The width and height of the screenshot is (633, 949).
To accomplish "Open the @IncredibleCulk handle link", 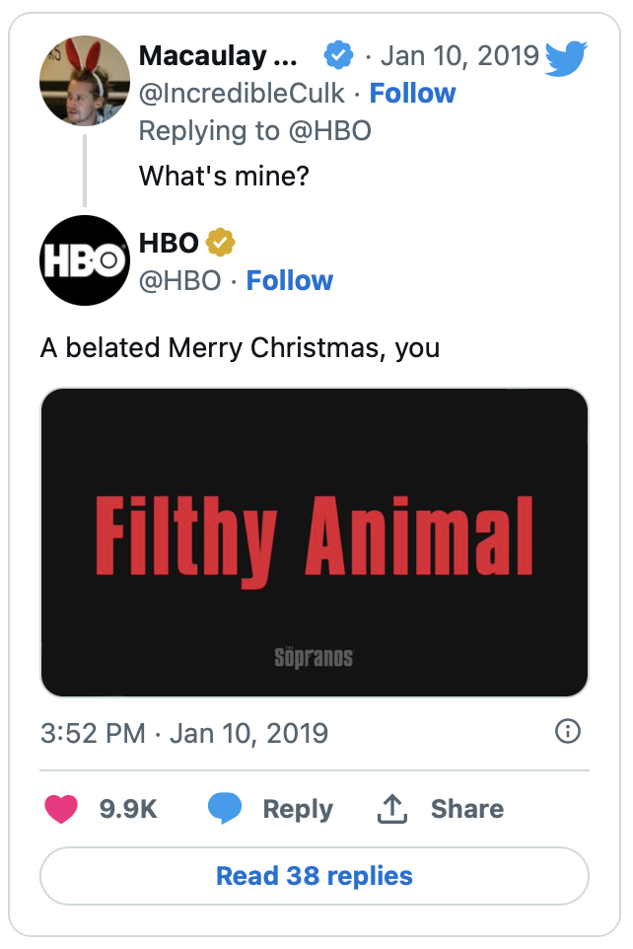I will click(x=243, y=94).
